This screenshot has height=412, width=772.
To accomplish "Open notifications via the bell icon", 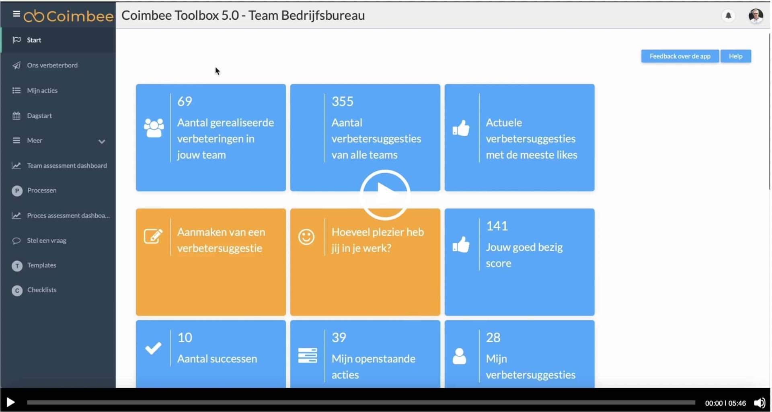I will point(728,16).
